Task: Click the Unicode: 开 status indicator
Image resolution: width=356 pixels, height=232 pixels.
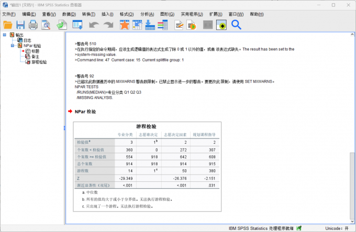Action: (x=337, y=228)
